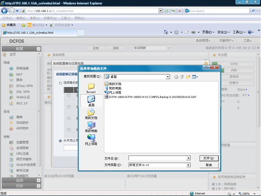Image resolution: width=261 pixels, height=196 pixels.
Task: Open 工具 menu in DCFOS header
Action: pyautogui.click(x=247, y=41)
